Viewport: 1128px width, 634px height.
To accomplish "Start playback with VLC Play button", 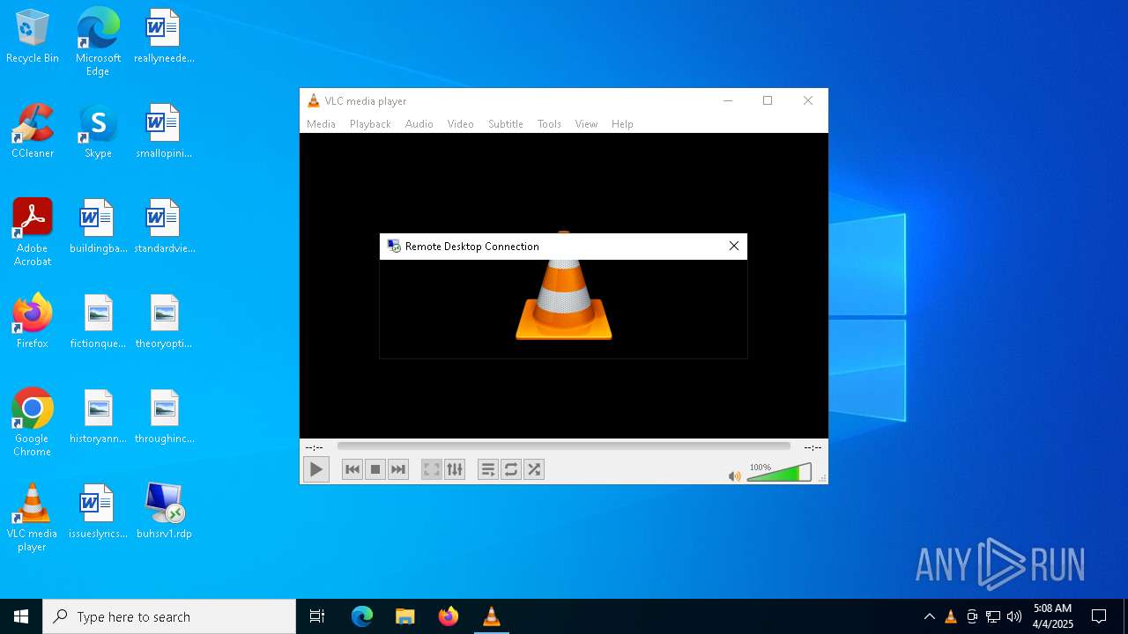I will point(316,469).
